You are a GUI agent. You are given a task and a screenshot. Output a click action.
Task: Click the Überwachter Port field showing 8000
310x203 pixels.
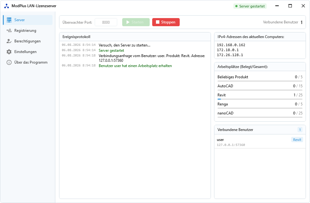106,22
